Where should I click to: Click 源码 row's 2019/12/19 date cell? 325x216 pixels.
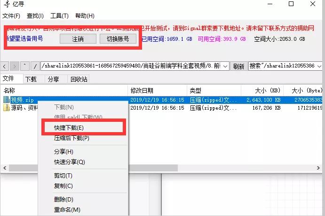click(x=157, y=108)
